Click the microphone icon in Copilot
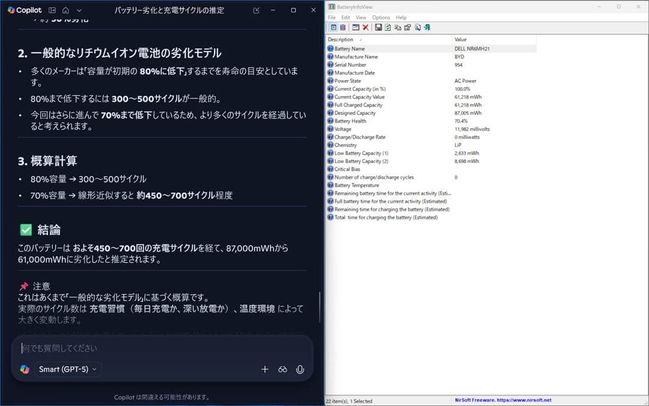Viewport: 649px width, 406px height. tap(300, 369)
